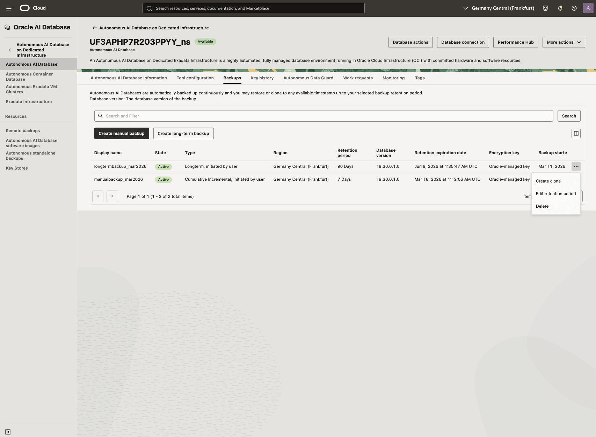Click the Retention expiration date column header
This screenshot has height=437, width=596.
pos(440,153)
